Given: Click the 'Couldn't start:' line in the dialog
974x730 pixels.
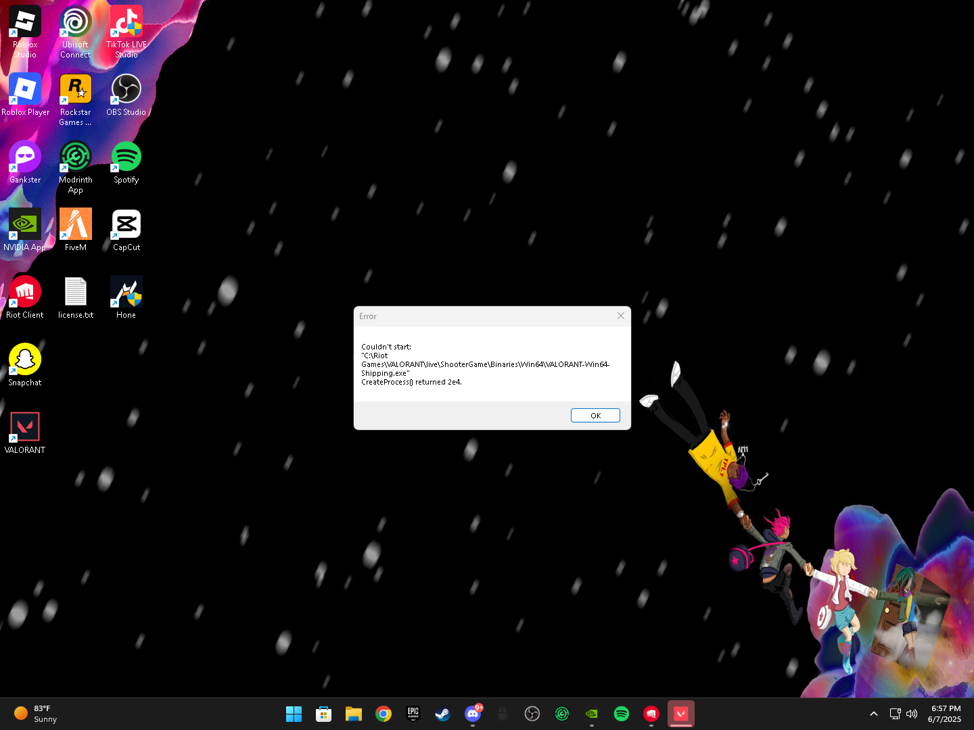Looking at the screenshot, I should [386, 347].
